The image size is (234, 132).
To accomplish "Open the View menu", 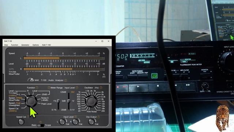I will pyautogui.click(x=6, y=45).
